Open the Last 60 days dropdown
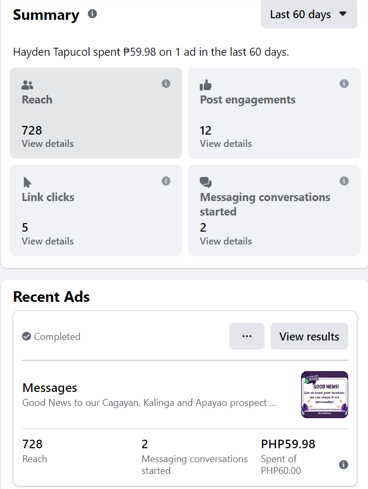368x489 pixels. pos(309,14)
